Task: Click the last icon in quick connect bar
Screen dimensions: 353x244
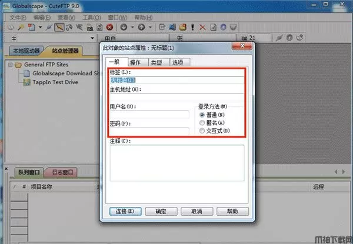Action: click(299, 38)
